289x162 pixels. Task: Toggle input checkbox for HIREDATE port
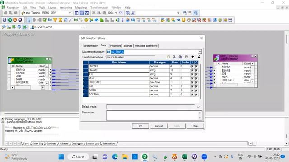pyautogui.click(x=192, y=82)
